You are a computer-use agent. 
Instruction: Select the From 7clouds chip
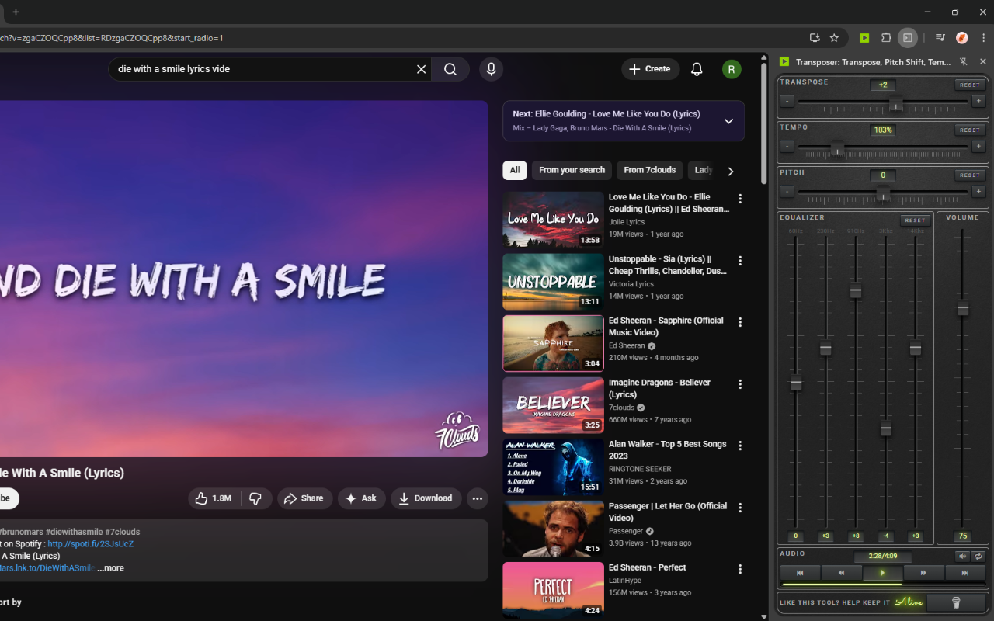pos(650,170)
